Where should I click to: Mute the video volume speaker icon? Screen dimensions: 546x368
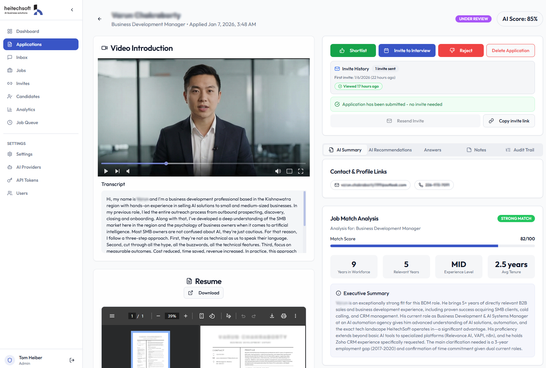pyautogui.click(x=278, y=171)
